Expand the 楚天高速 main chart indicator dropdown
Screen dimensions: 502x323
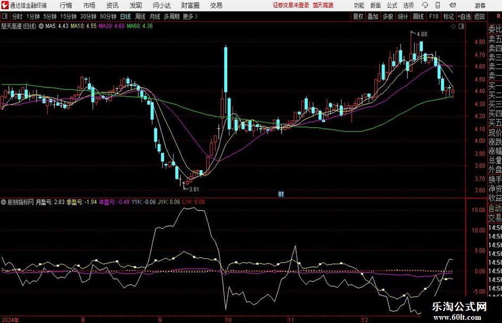click(x=41, y=26)
